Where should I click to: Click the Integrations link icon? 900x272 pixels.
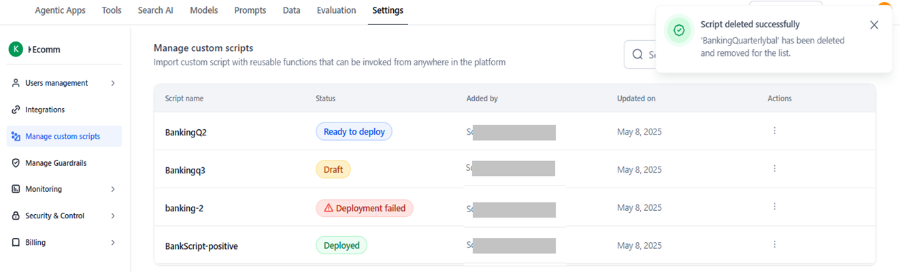tap(16, 109)
